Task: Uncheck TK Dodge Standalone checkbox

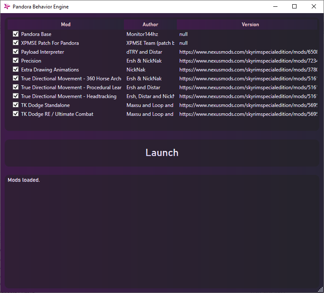Action: [x=16, y=105]
